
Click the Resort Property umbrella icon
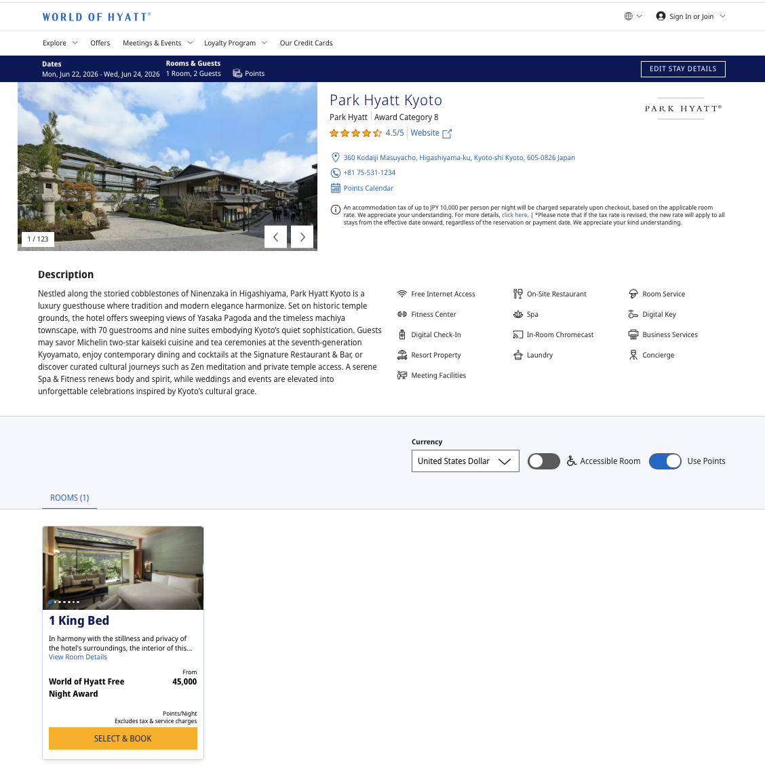402,355
